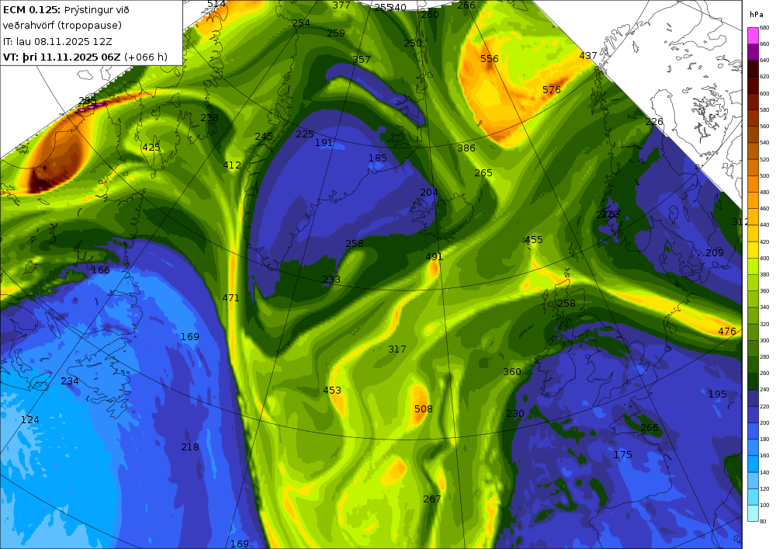The height and width of the screenshot is (549, 776).
Task: Click the initial time 'IT: lau 08.11.2025 12Z'
Action: [57, 42]
